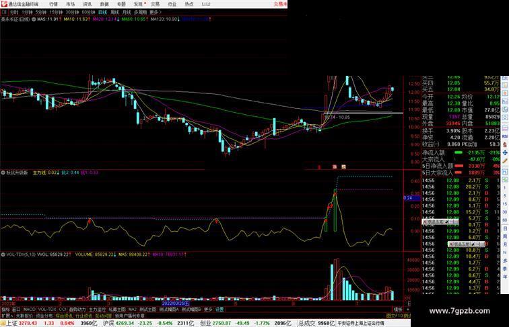509x327 pixels.
Task: Click the 周 period icon in right sidebar
Action: click(505, 236)
